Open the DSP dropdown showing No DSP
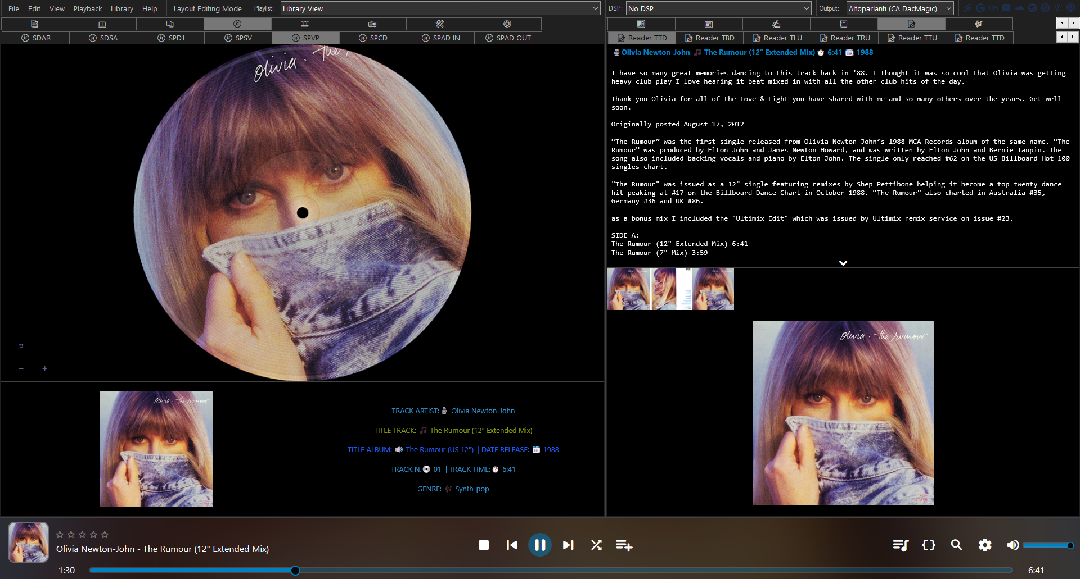Viewport: 1080px width, 579px height. point(718,8)
